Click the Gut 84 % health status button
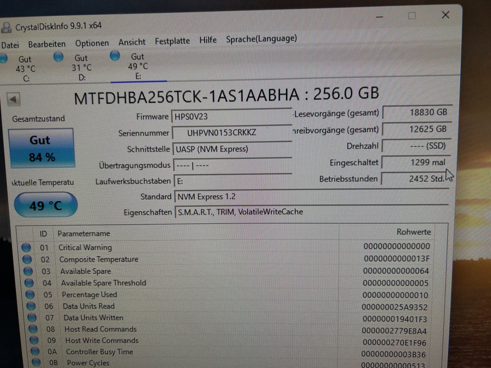The height and width of the screenshot is (368, 491). tap(42, 148)
